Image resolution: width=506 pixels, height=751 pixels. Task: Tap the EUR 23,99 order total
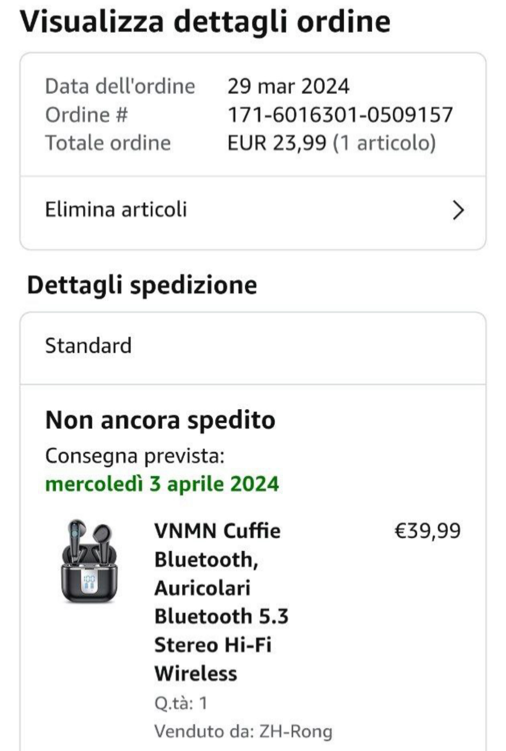point(277,143)
